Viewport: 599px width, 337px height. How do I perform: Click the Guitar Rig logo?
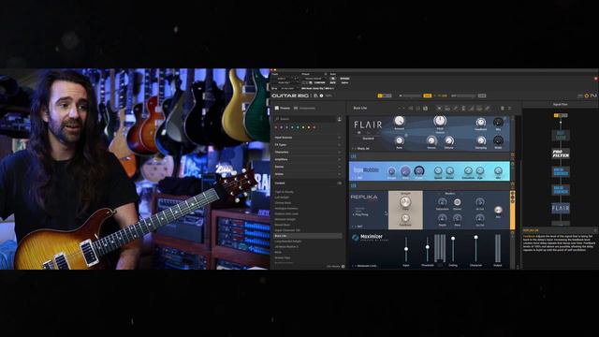click(290, 95)
